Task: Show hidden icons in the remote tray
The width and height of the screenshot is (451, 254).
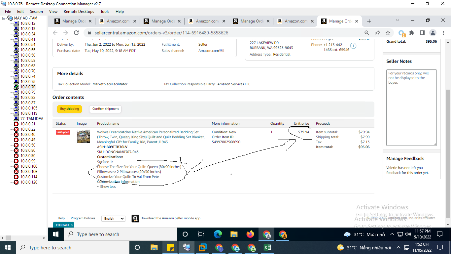Action: click(x=392, y=234)
